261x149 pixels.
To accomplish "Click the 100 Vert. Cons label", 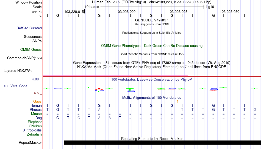I will tap(15, 86).
